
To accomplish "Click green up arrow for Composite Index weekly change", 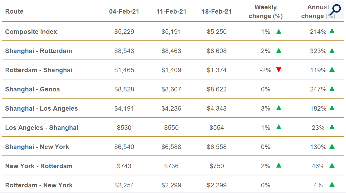I will coord(279,32).
